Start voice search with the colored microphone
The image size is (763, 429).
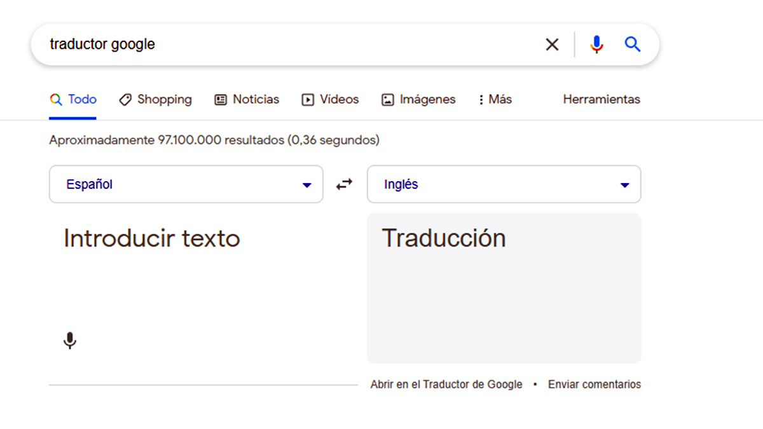[x=596, y=44]
